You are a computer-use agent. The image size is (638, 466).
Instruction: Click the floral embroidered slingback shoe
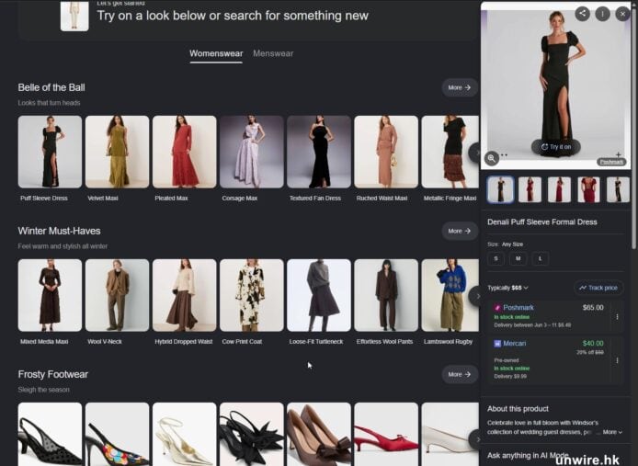pos(117,434)
